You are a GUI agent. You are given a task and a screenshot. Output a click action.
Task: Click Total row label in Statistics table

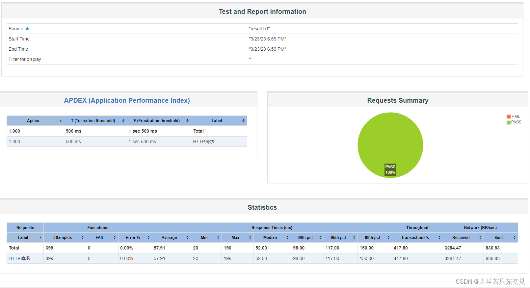(x=14, y=248)
